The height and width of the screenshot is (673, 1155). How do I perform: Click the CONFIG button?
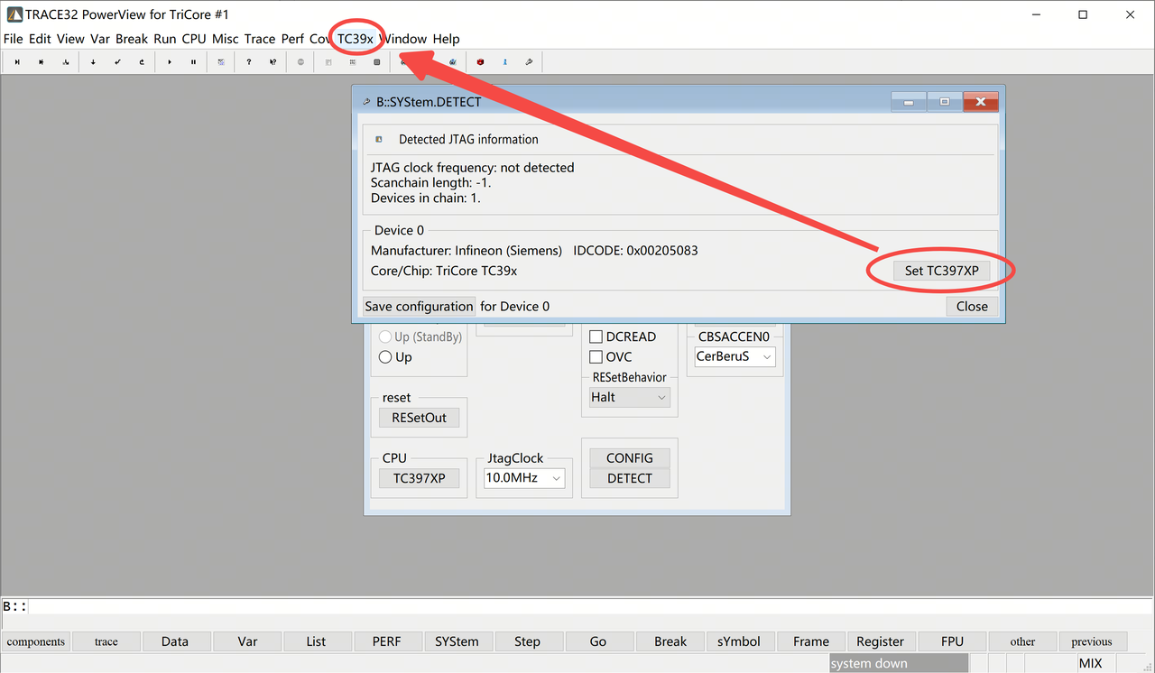pos(630,458)
